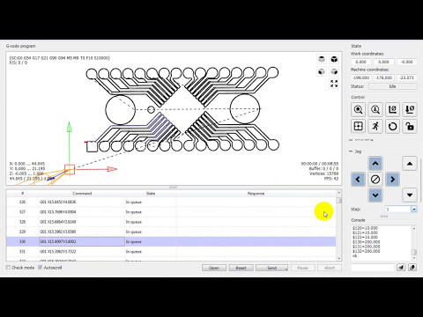Open the Step size dropdown
Screen dimensions: 423x317
[414, 210]
